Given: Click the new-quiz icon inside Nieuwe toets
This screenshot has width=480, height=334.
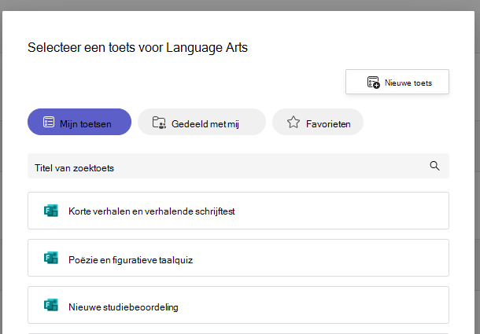Looking at the screenshot, I should 374,83.
